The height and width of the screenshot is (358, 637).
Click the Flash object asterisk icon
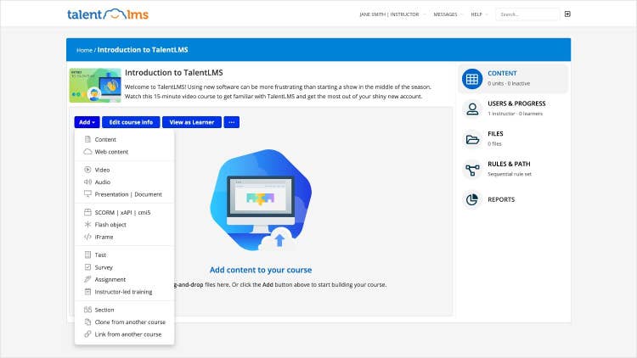point(87,225)
